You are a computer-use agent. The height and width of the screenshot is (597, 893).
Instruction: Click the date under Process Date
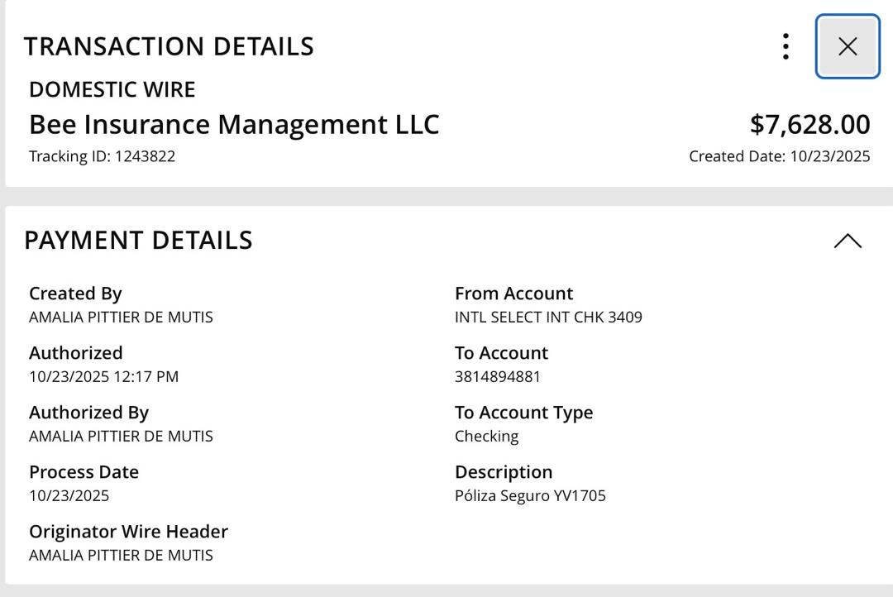69,495
